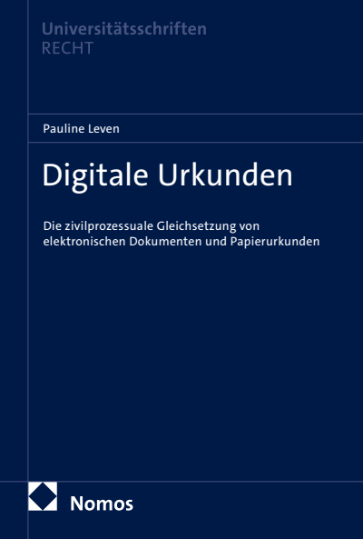Click the word 'RECHT' under the series title
The image size is (363, 539).
point(67,48)
